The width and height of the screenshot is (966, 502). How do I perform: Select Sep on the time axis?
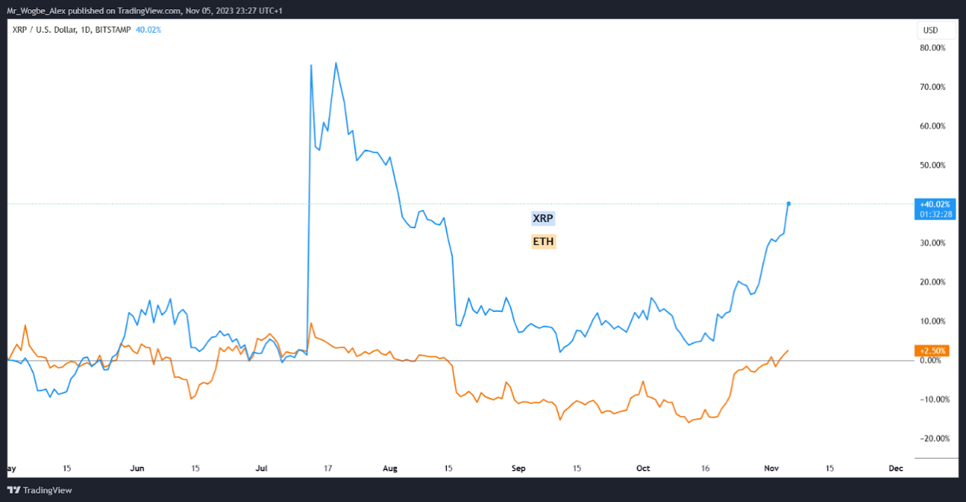(x=518, y=469)
